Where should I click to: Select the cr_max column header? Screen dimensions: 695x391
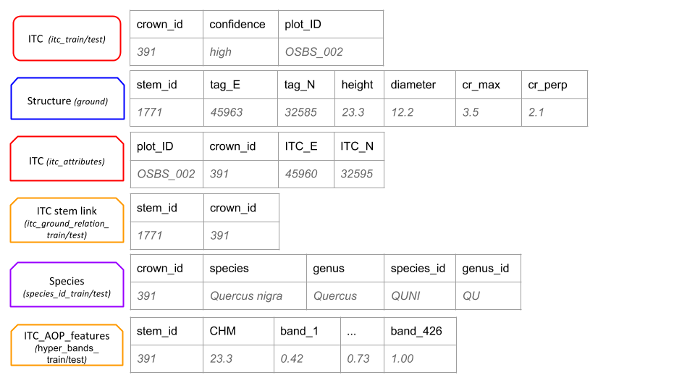coord(489,85)
